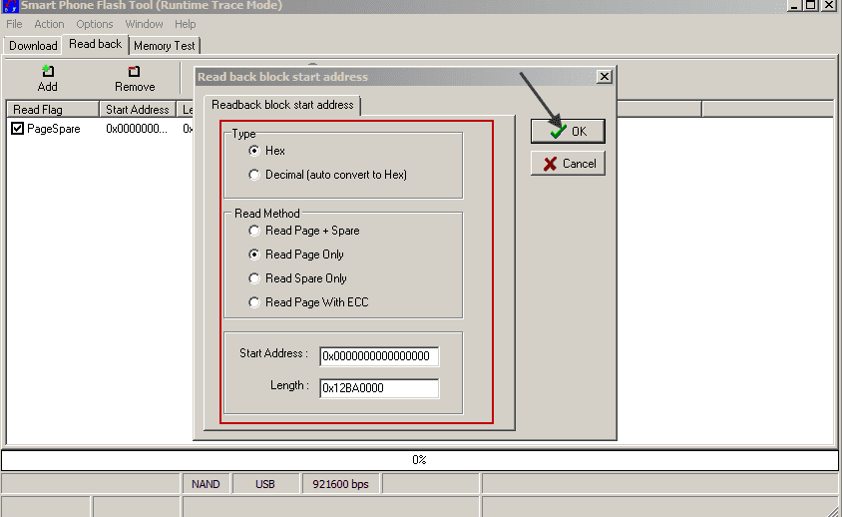Switch to the Read back tab
842x517 pixels.
pos(95,44)
